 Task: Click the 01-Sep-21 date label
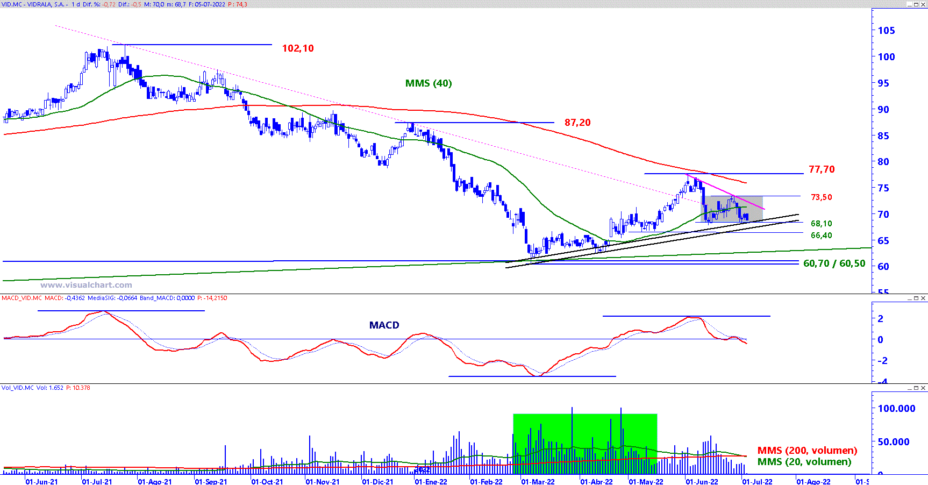(x=211, y=482)
